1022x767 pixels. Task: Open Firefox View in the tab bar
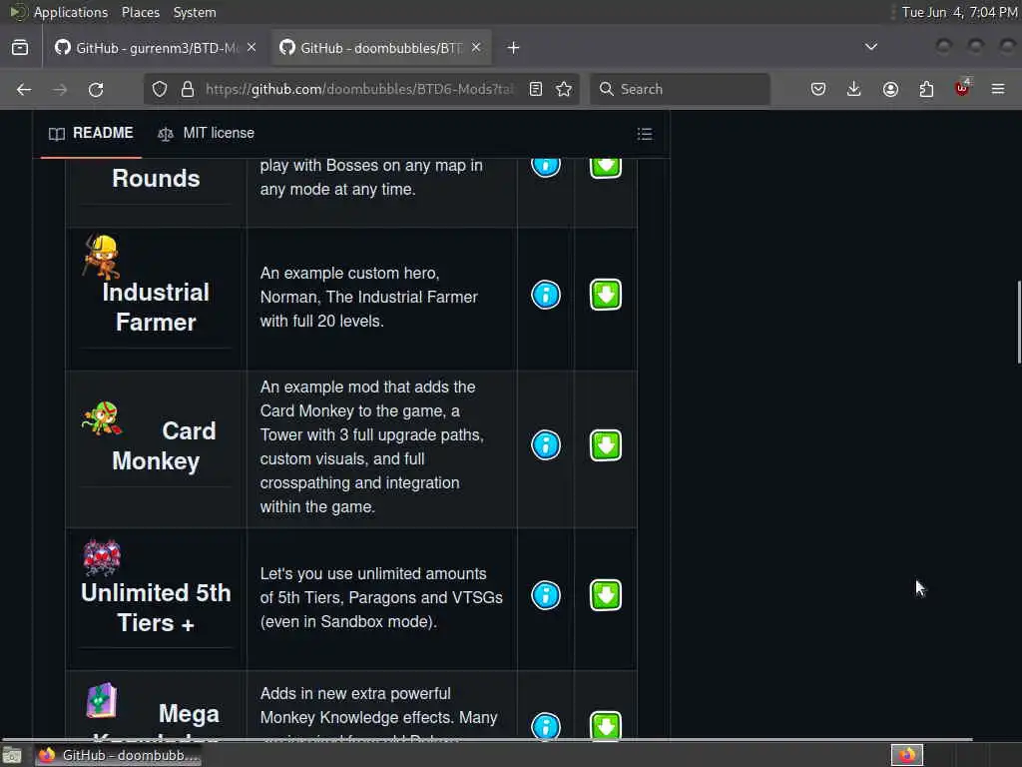20,48
